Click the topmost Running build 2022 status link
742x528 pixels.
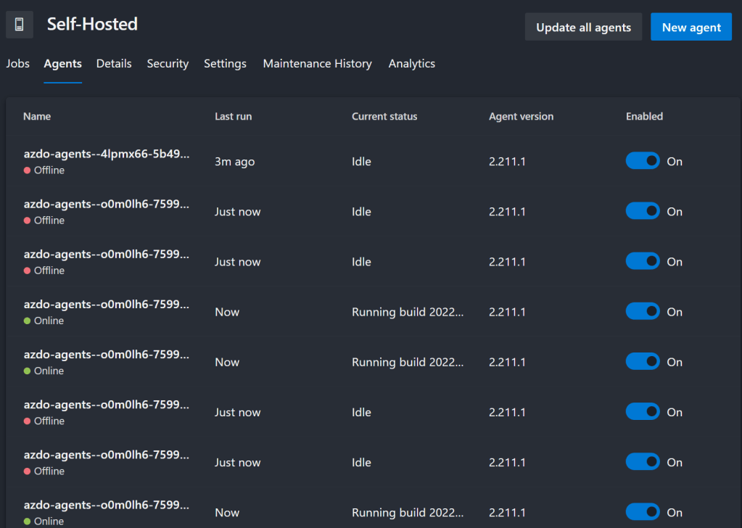407,312
